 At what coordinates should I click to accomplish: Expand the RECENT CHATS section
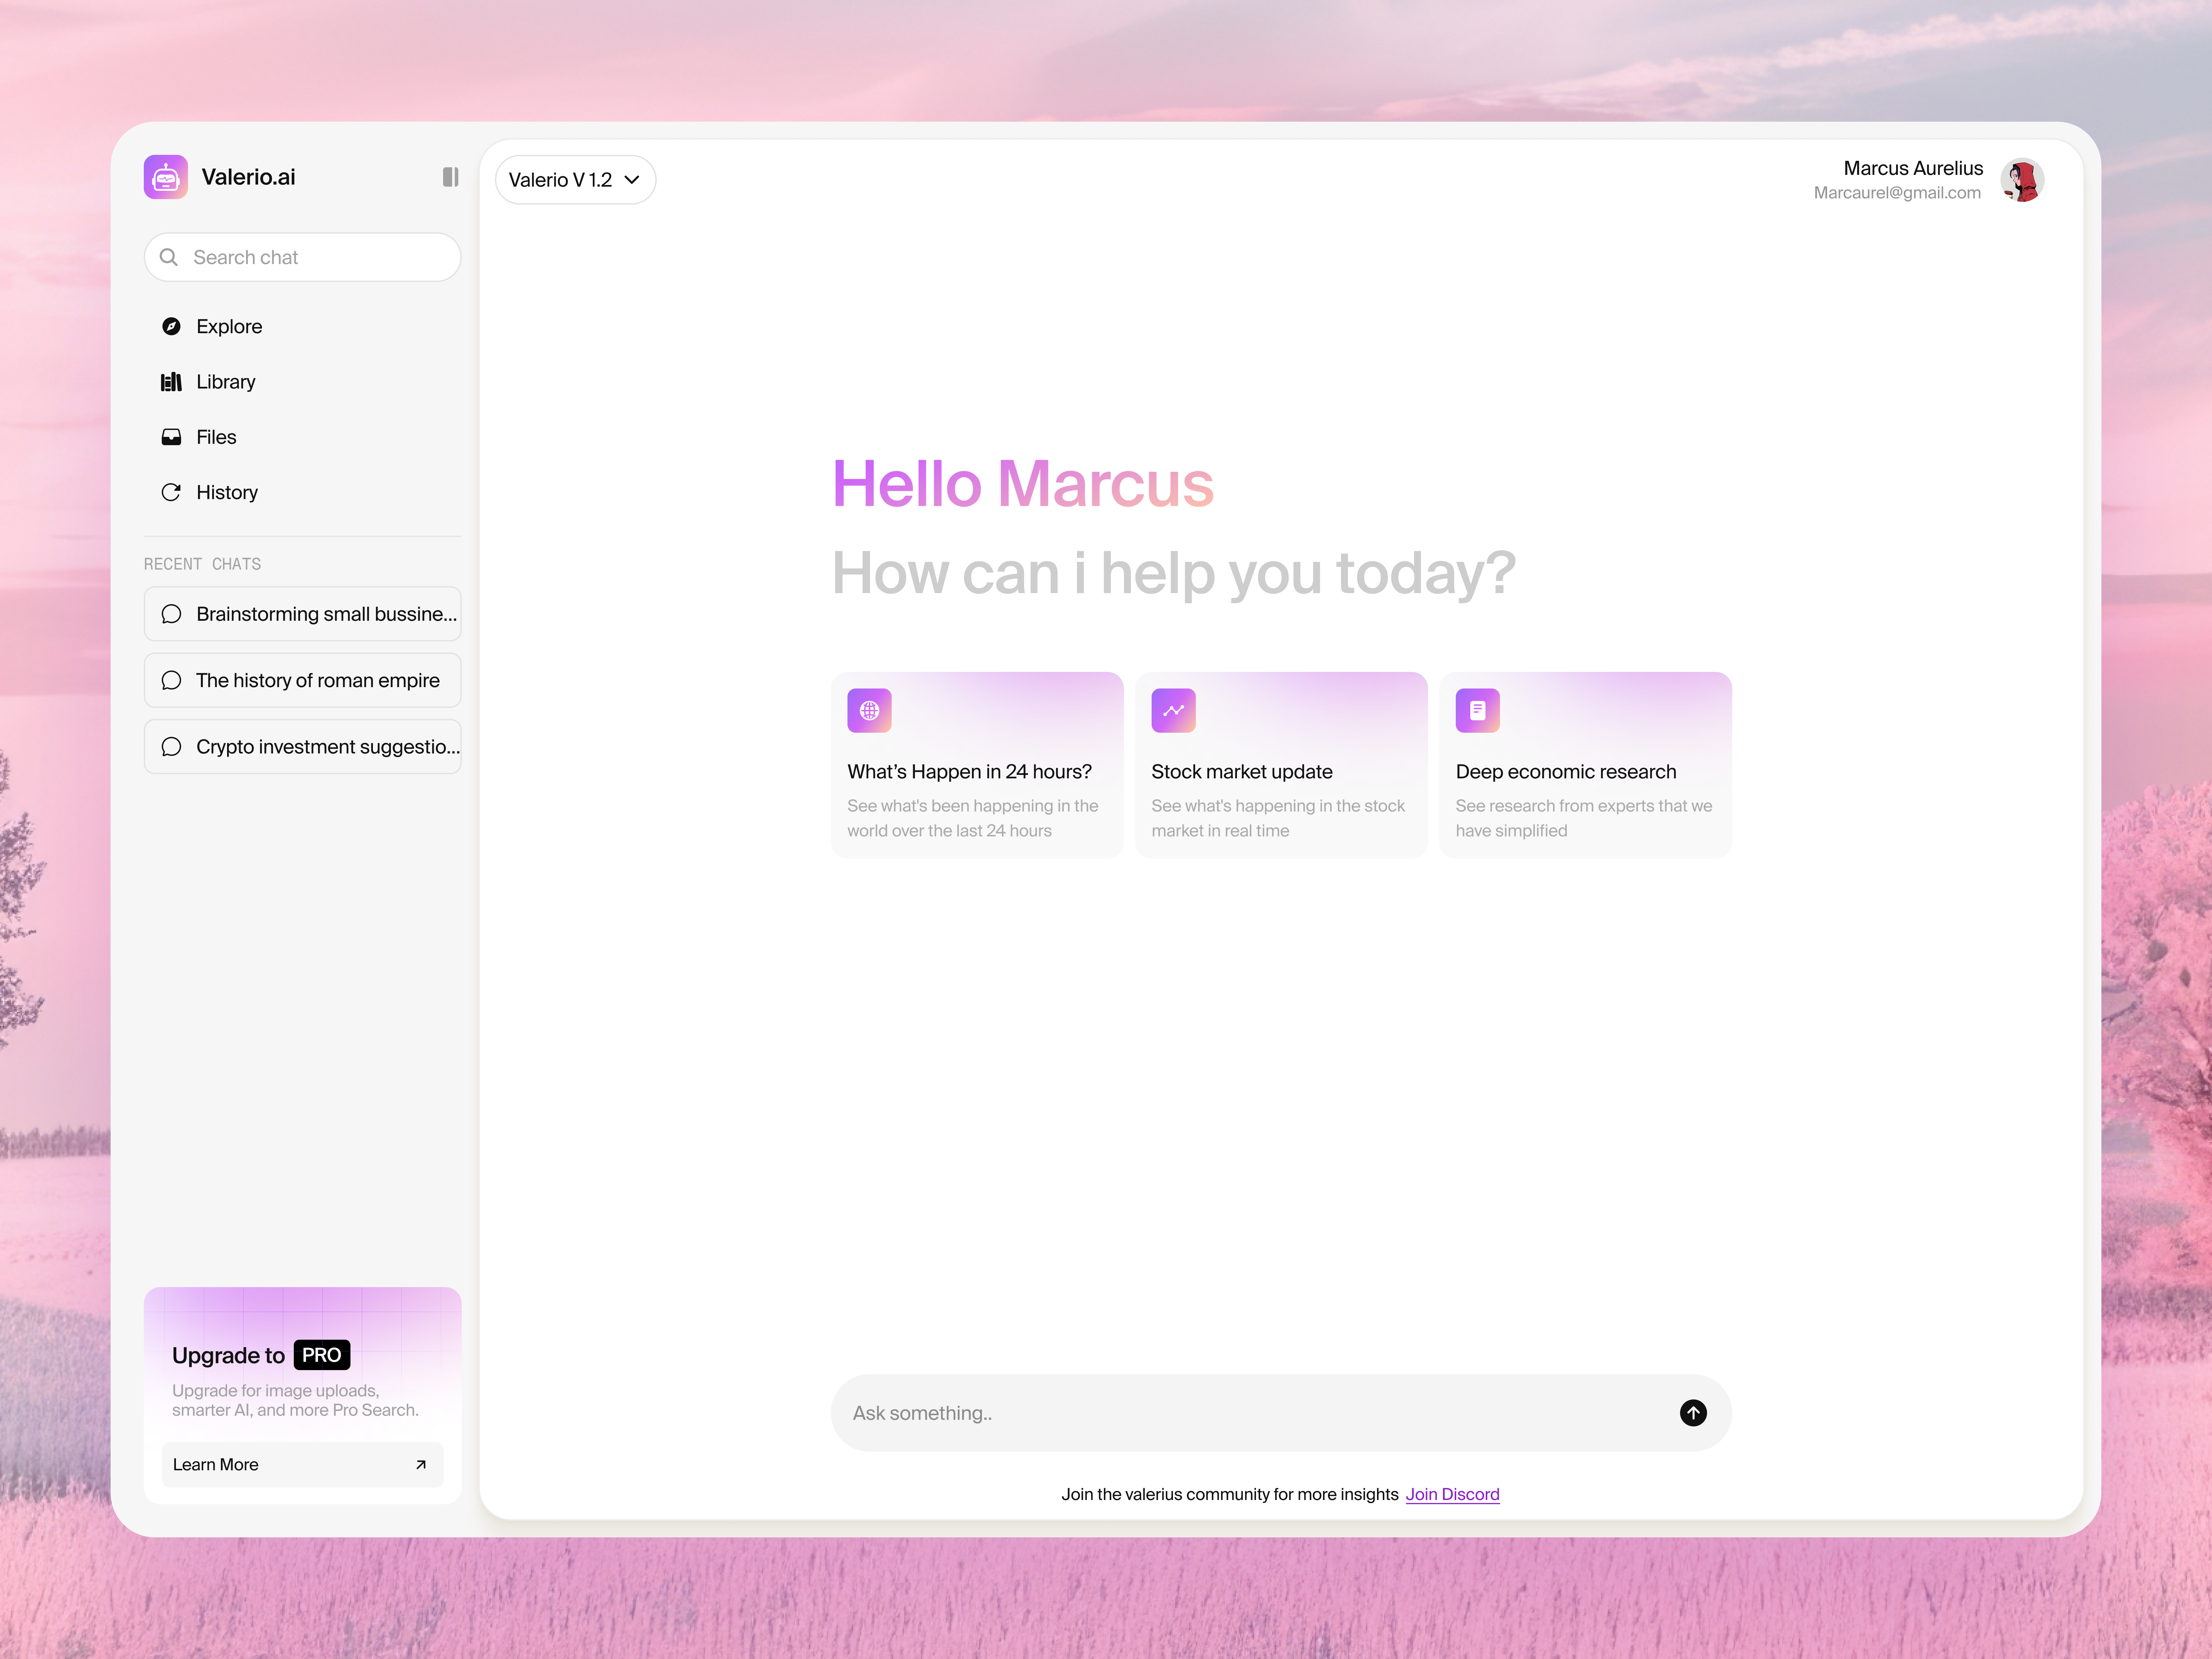202,563
